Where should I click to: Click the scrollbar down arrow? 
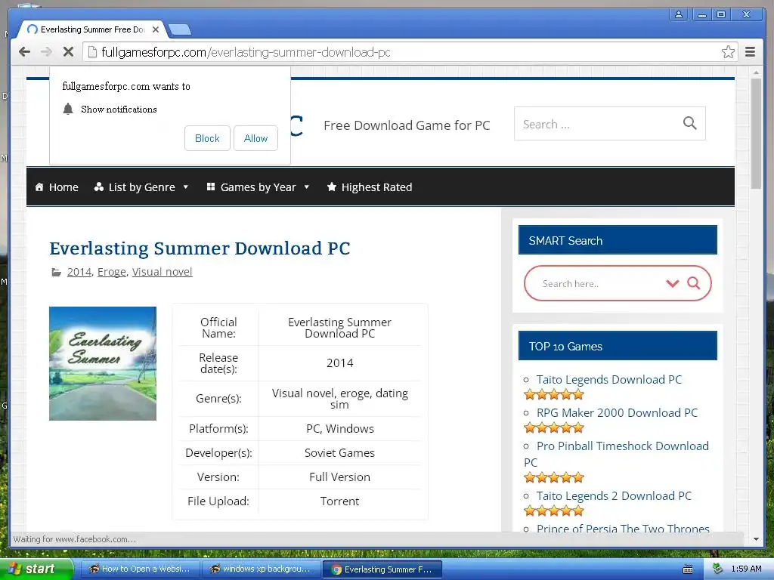[x=756, y=539]
